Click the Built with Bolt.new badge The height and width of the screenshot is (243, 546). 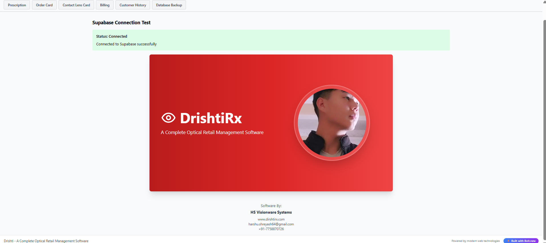tap(521, 241)
